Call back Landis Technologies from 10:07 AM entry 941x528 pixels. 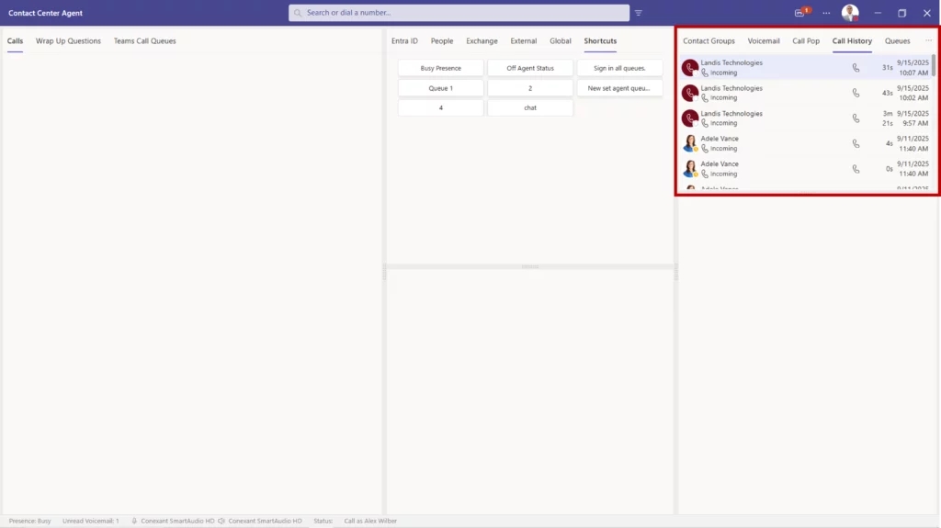click(x=856, y=68)
